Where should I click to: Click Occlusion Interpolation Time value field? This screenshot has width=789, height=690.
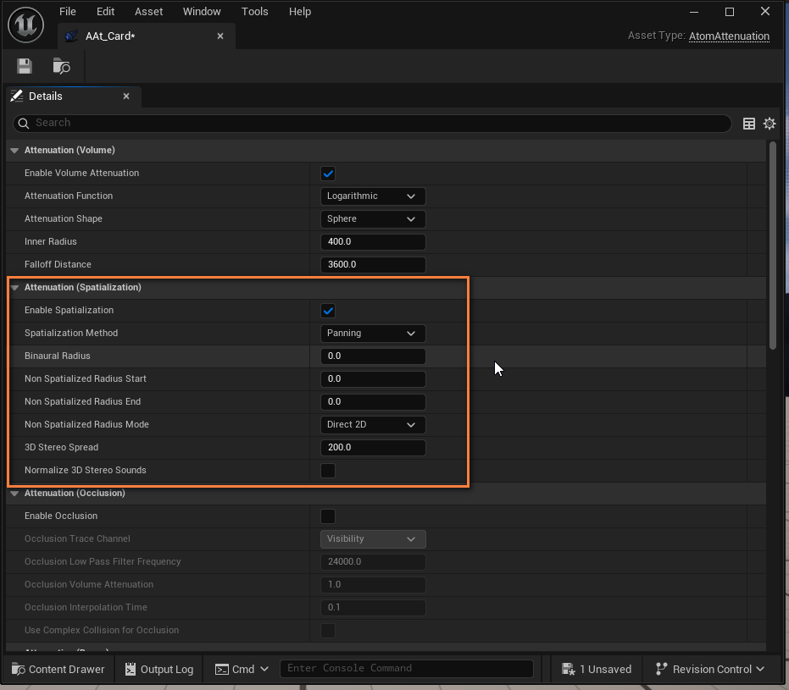coord(373,608)
